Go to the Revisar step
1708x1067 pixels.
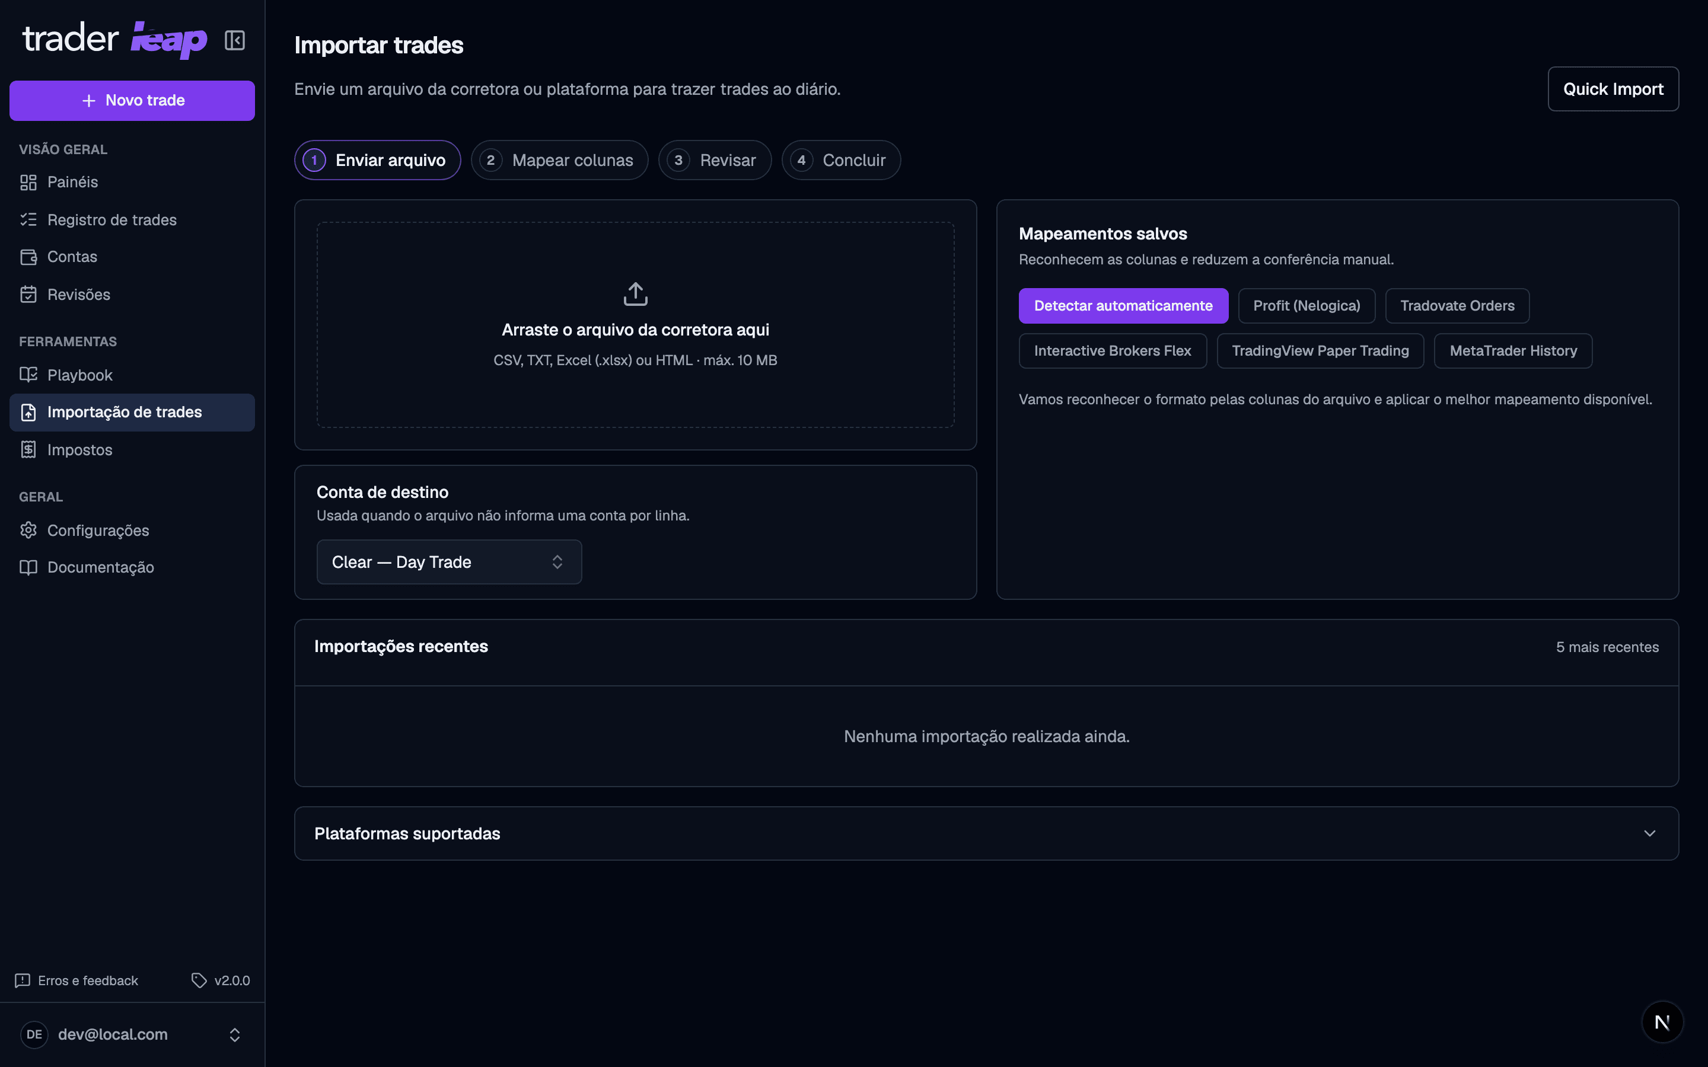714,160
